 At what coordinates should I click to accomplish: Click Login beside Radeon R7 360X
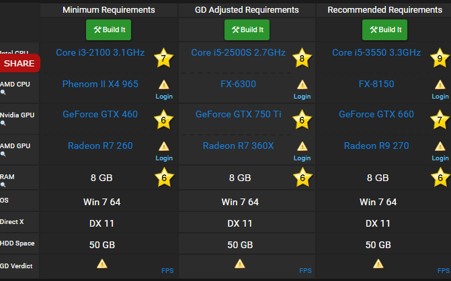[x=302, y=158]
